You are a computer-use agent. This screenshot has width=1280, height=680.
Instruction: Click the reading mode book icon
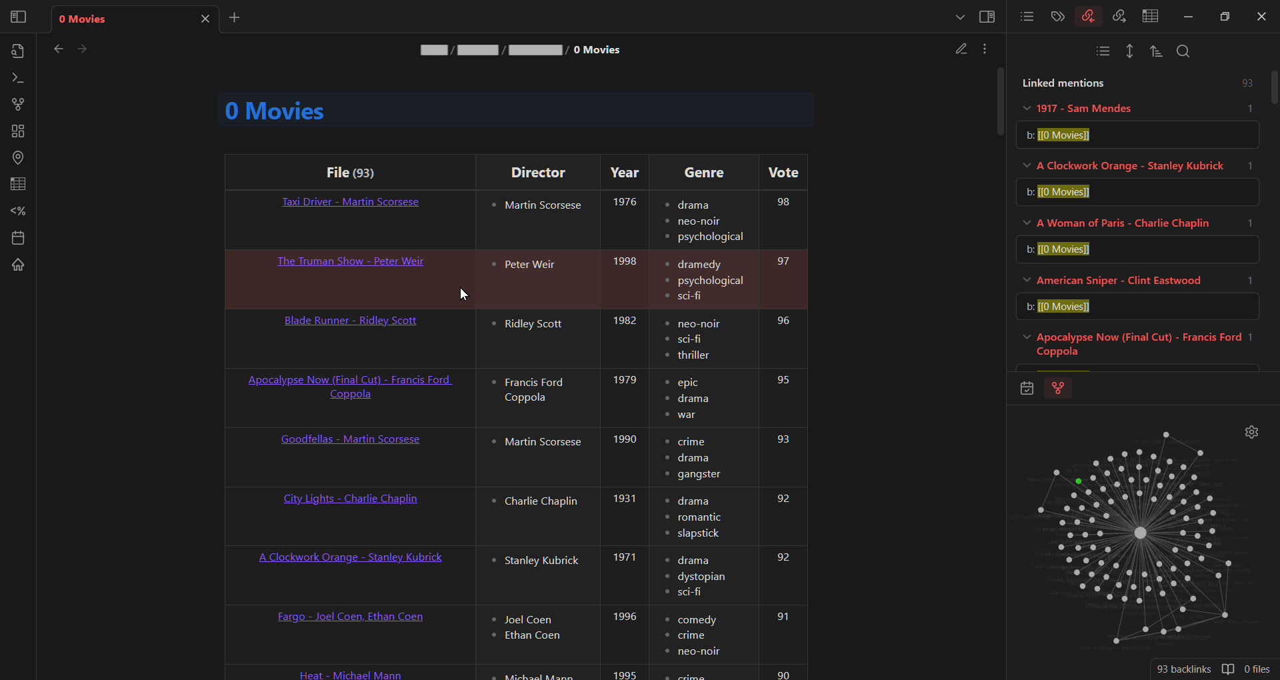tap(1228, 669)
